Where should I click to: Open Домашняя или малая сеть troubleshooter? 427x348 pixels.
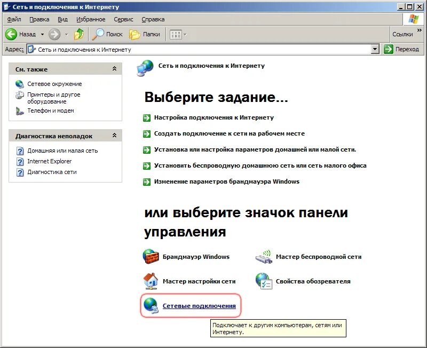point(62,151)
